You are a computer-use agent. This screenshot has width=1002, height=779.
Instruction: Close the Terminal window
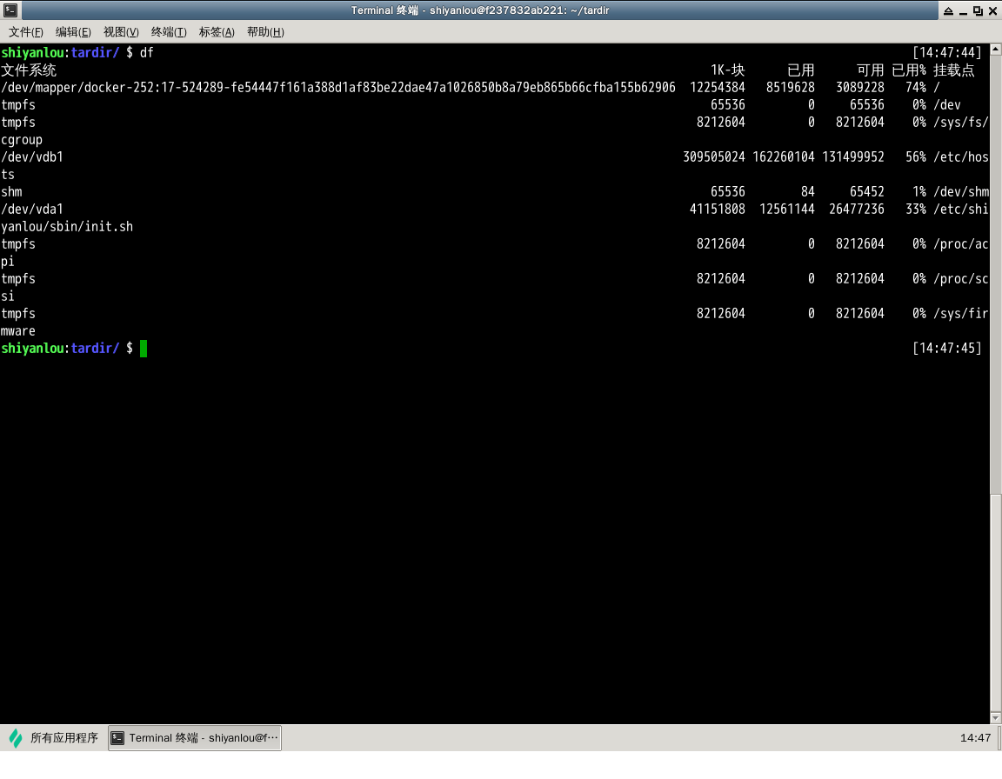992,10
